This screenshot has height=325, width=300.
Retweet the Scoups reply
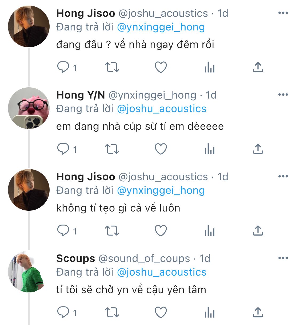(x=112, y=312)
